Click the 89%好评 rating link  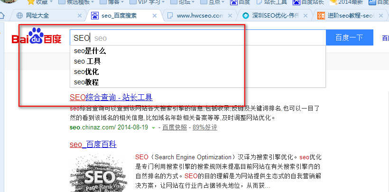click(204, 128)
